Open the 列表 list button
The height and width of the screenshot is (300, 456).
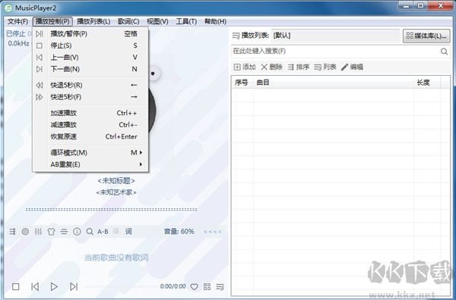[325, 67]
